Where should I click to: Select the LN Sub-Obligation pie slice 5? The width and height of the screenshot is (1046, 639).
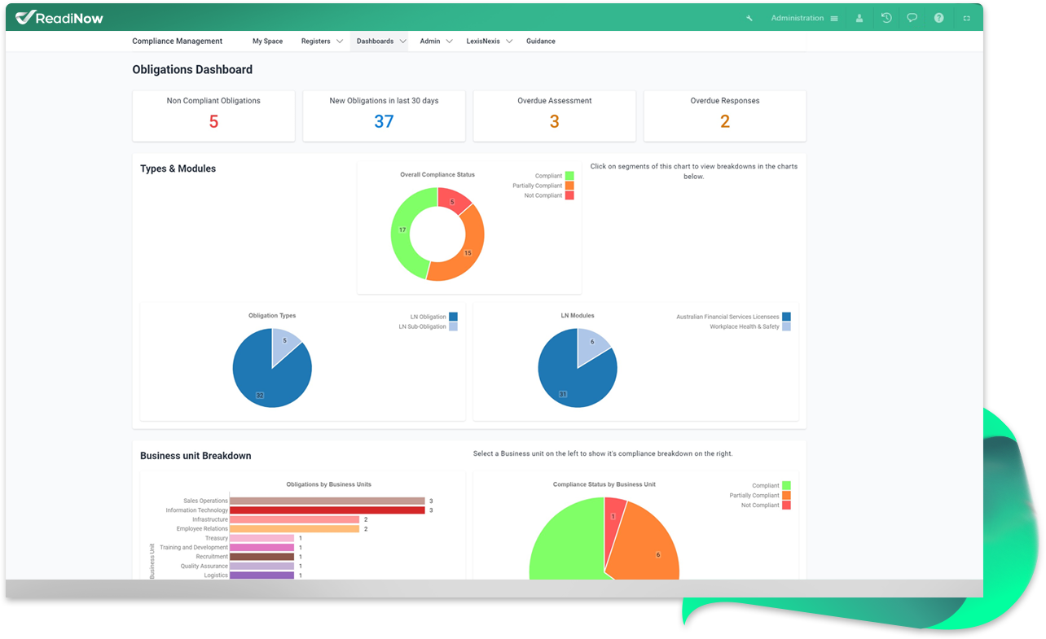[284, 343]
